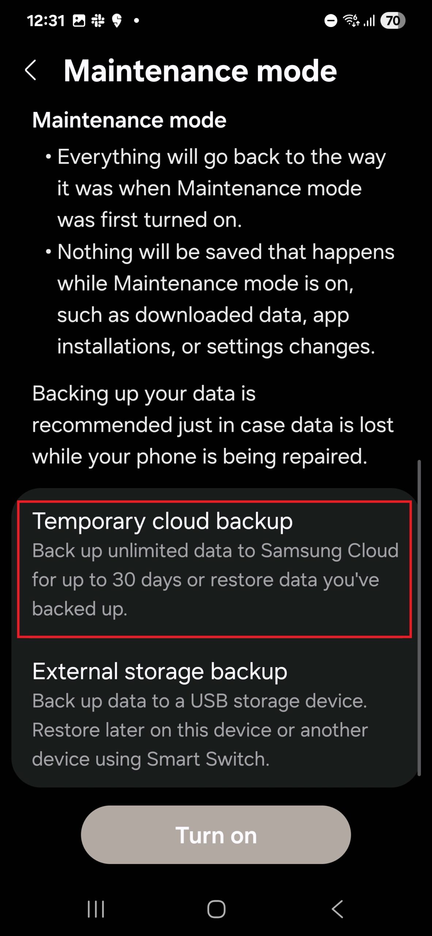The image size is (432, 936).
Task: Tap the overflow notification dot in status bar
Action: coord(136,21)
